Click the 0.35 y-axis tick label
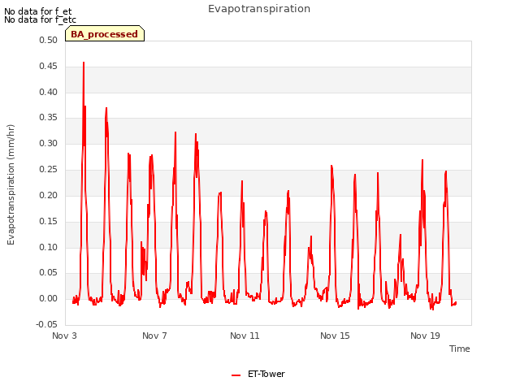The width and height of the screenshot is (520, 390). click(x=49, y=117)
